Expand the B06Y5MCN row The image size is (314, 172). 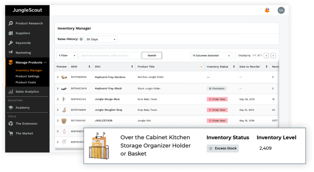[x=58, y=131]
